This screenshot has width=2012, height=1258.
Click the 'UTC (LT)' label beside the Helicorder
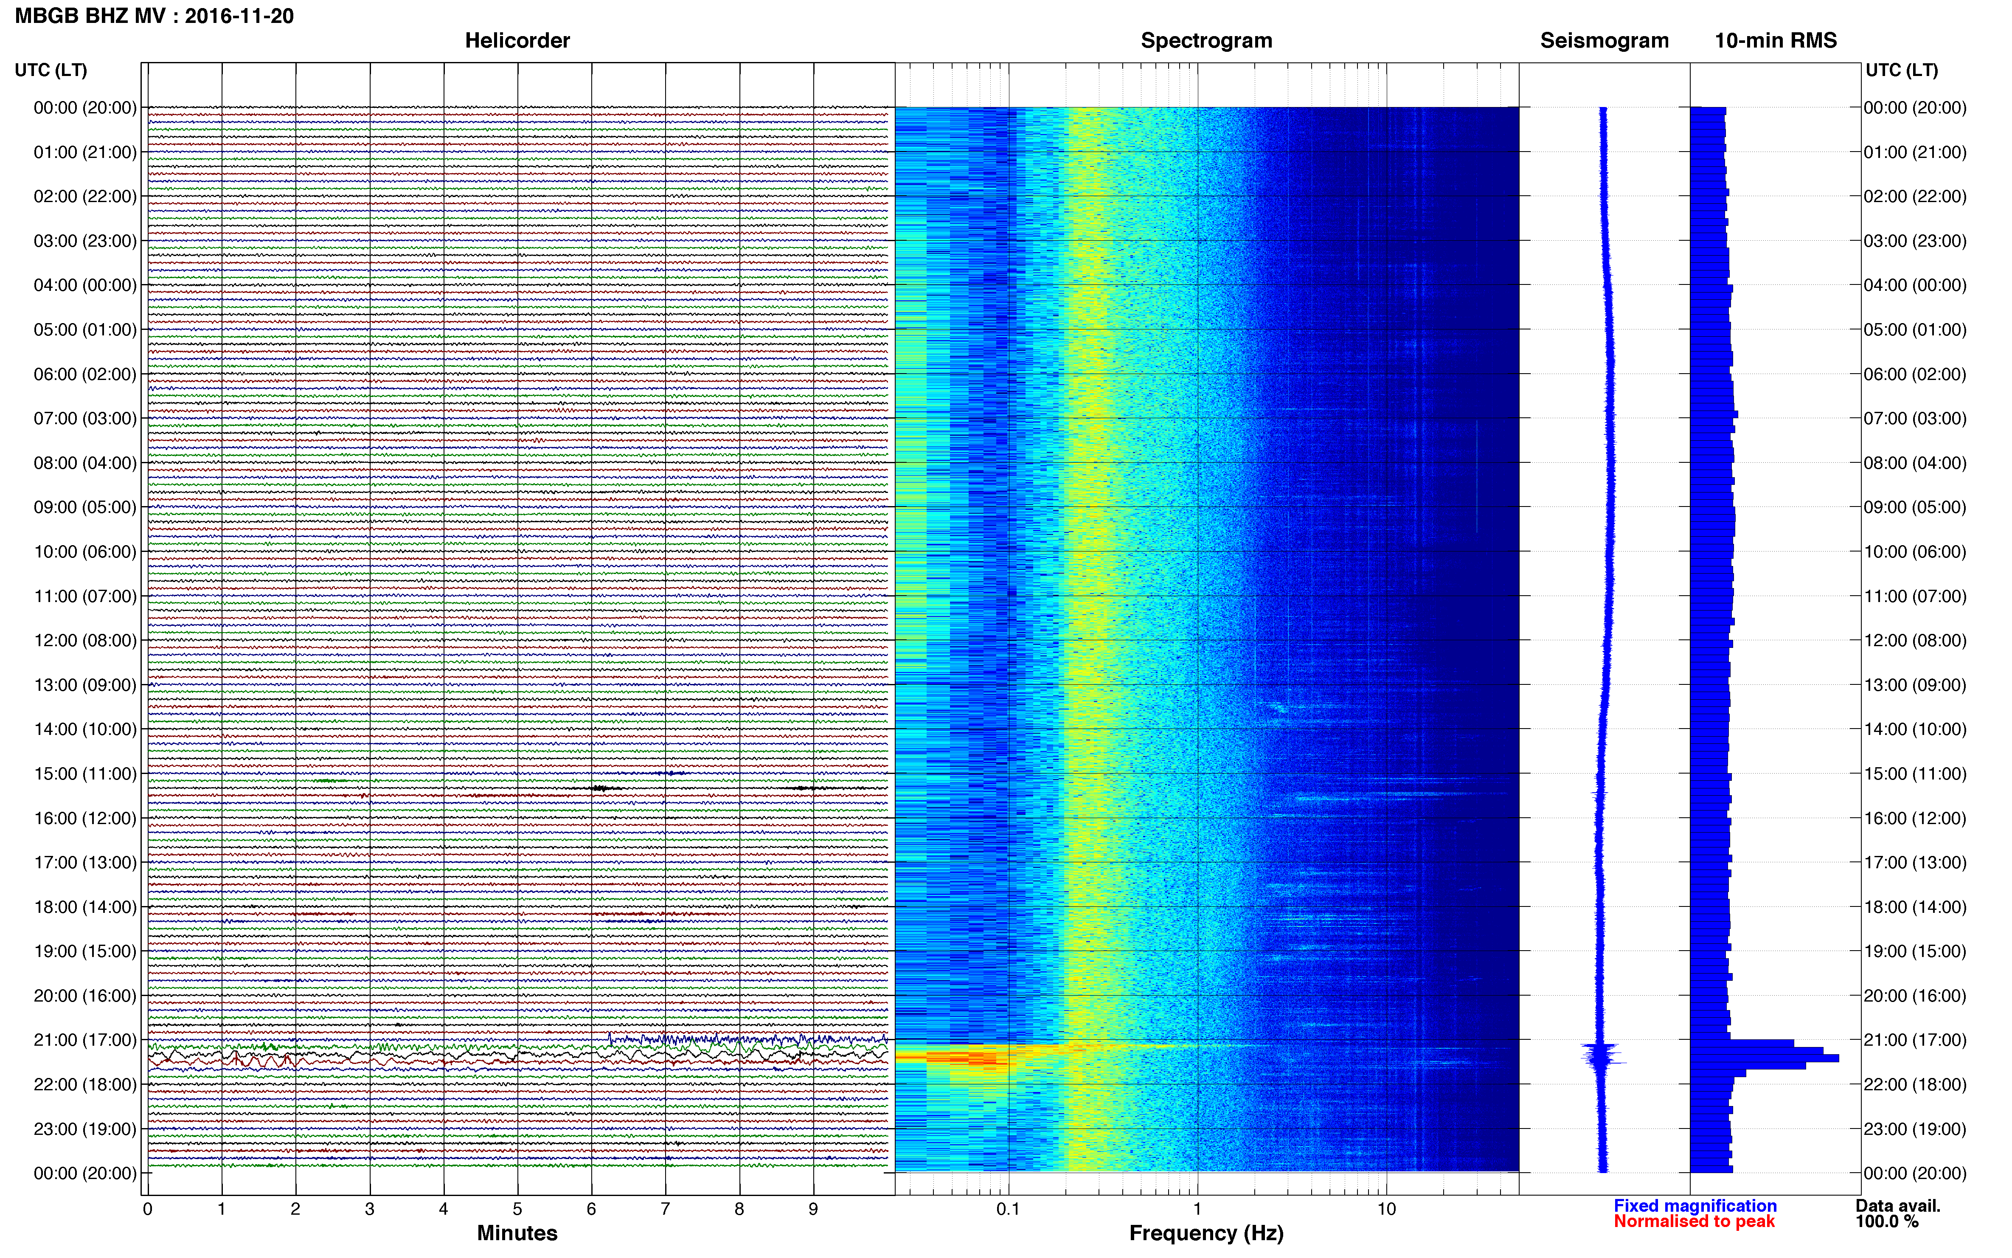51,70
